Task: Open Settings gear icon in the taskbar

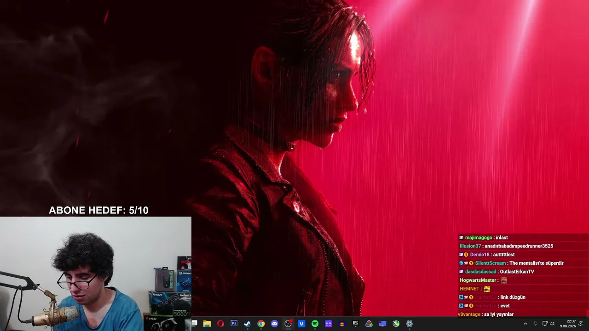Action: 410,324
